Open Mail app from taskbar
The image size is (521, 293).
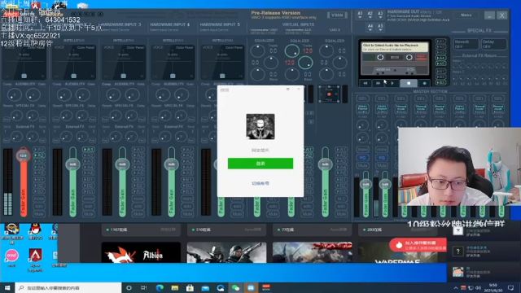[205, 287]
